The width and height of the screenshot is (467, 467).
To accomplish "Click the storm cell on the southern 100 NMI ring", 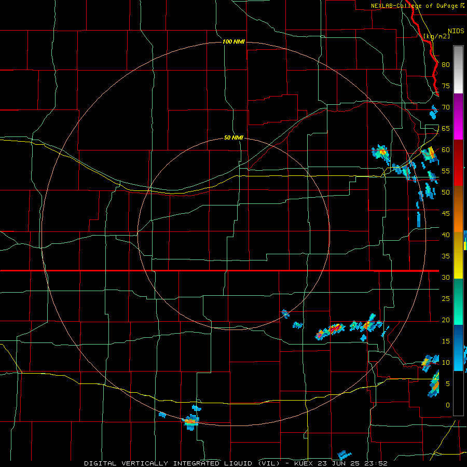I will click(x=191, y=422).
